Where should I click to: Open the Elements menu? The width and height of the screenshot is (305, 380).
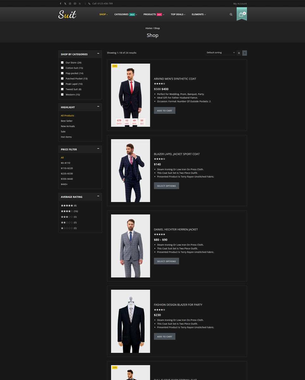pyautogui.click(x=198, y=15)
